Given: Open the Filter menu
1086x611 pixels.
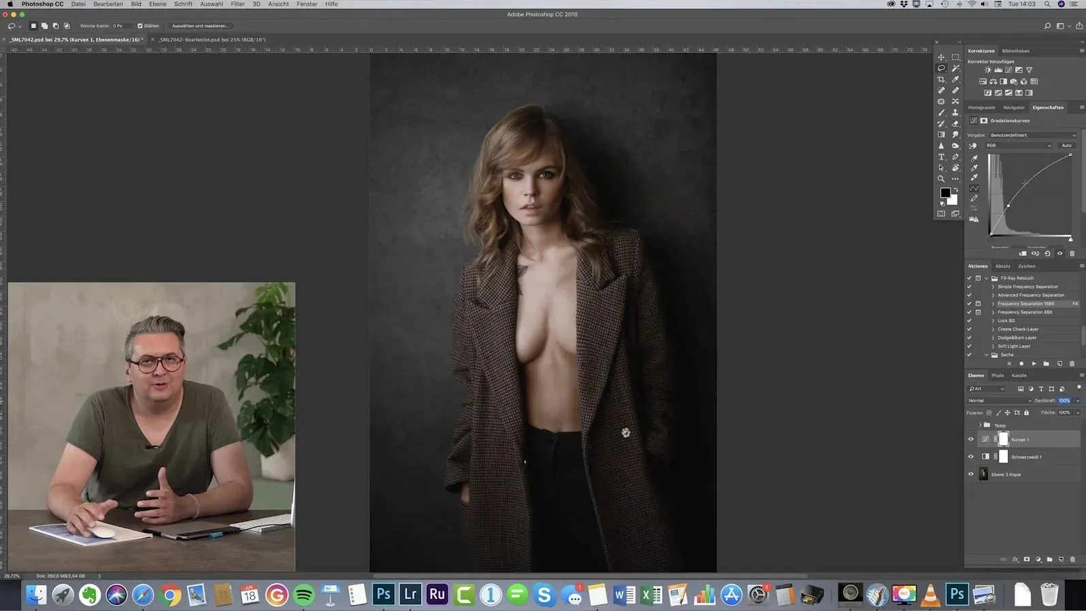Looking at the screenshot, I should click(237, 4).
